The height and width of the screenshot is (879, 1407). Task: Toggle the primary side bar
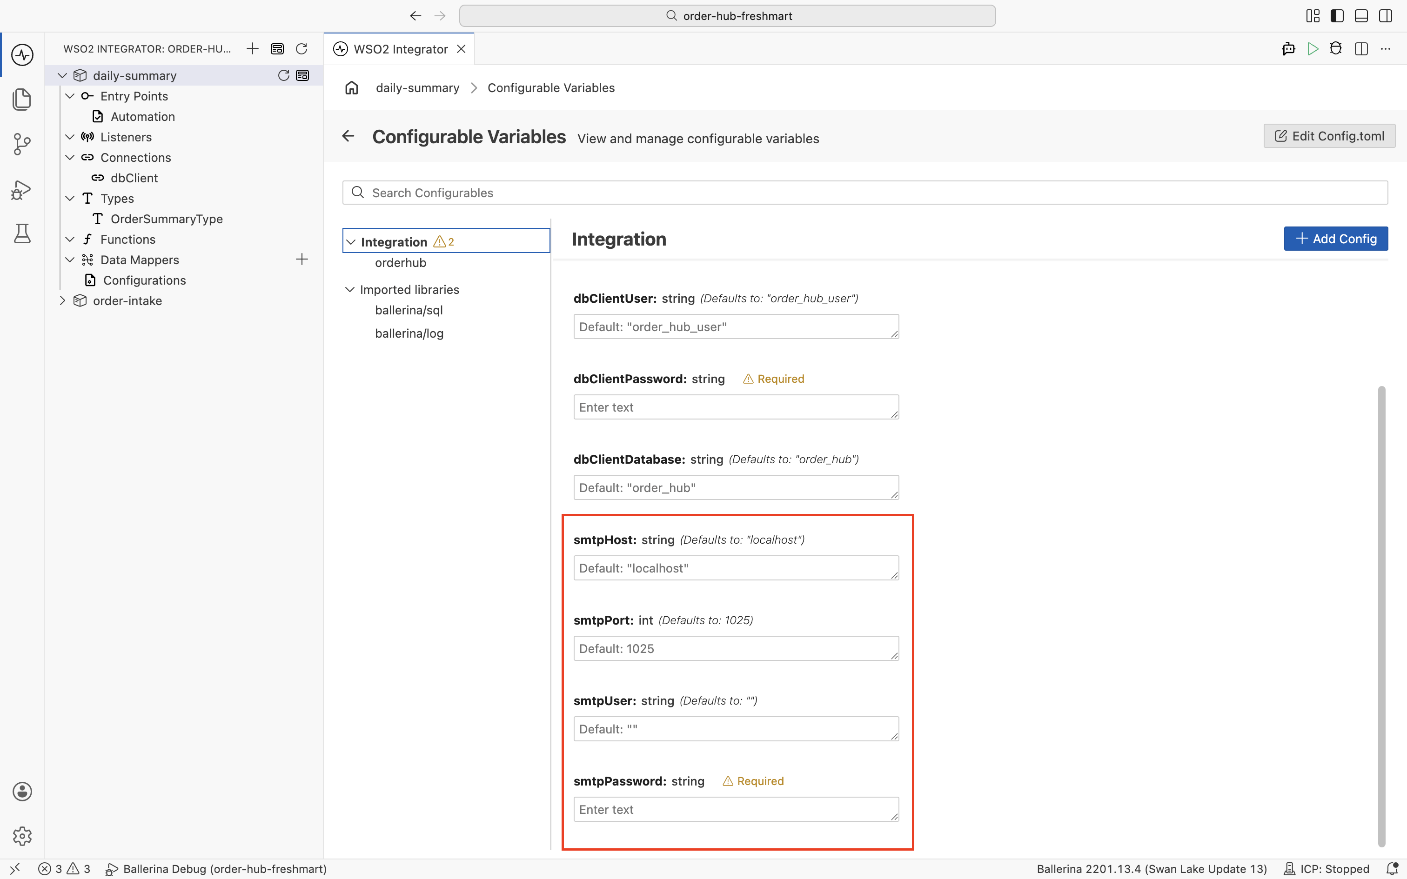pyautogui.click(x=1337, y=16)
